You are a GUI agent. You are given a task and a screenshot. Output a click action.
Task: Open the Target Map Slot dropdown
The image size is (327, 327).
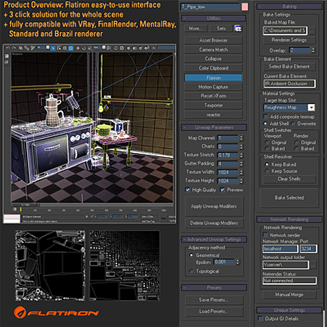click(x=311, y=107)
